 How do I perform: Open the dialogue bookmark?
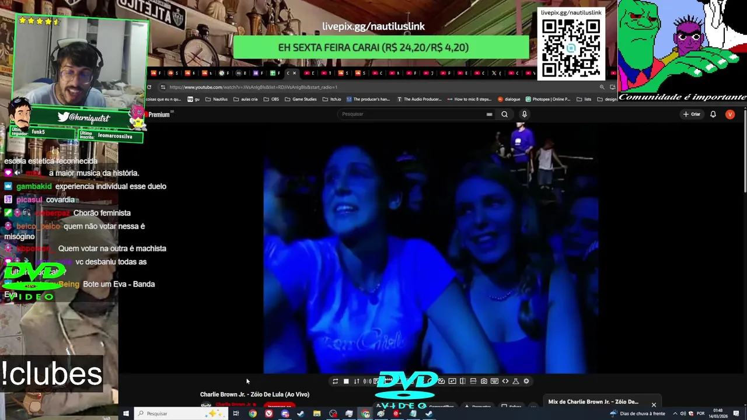[509, 99]
